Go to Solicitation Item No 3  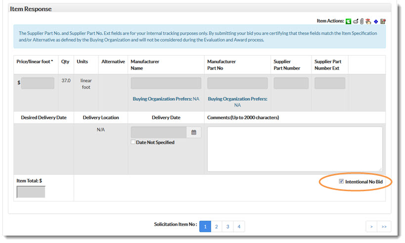point(228,227)
